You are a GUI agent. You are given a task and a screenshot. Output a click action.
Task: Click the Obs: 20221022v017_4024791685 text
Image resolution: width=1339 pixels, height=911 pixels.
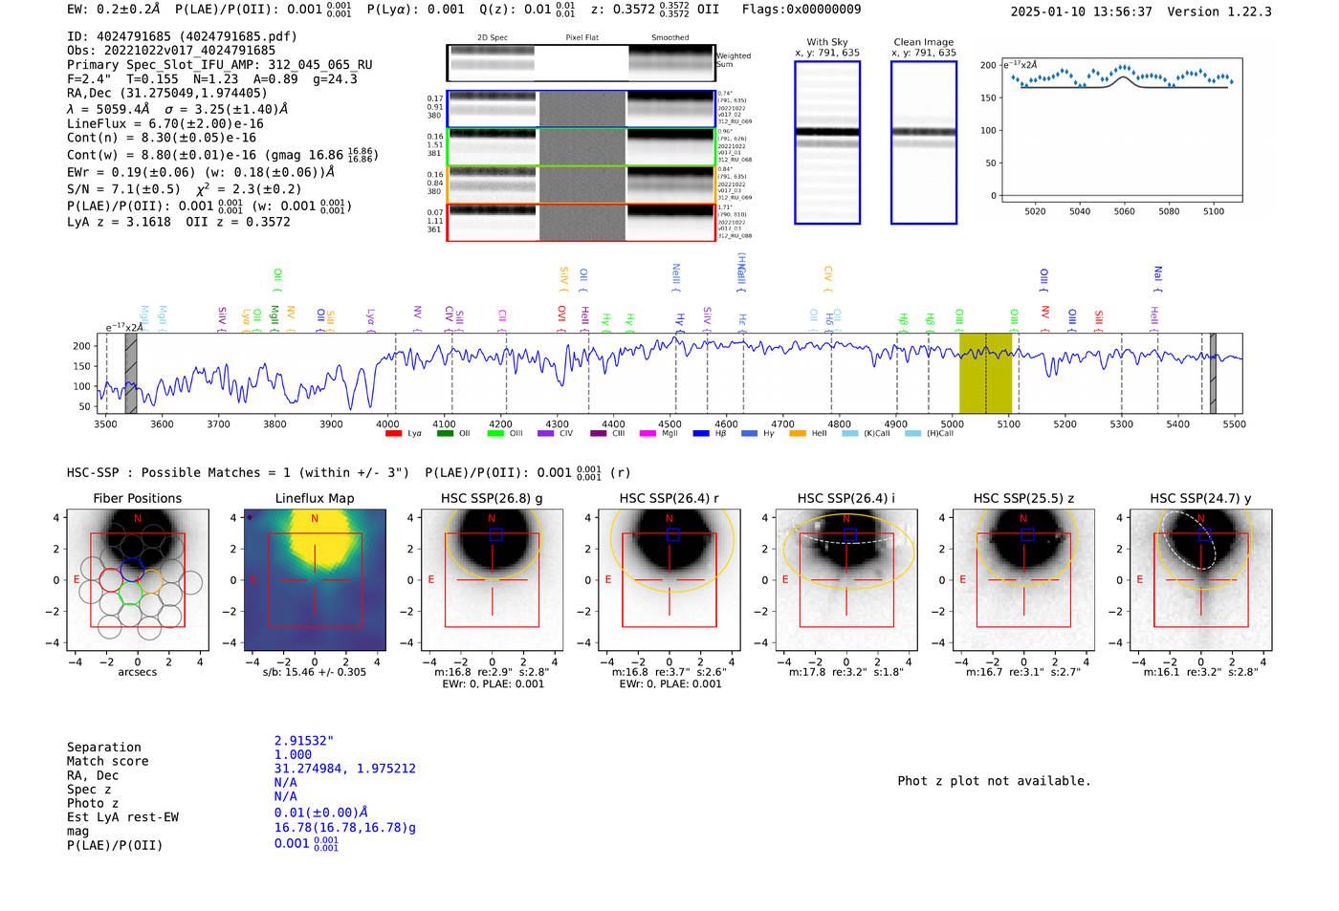(x=171, y=51)
